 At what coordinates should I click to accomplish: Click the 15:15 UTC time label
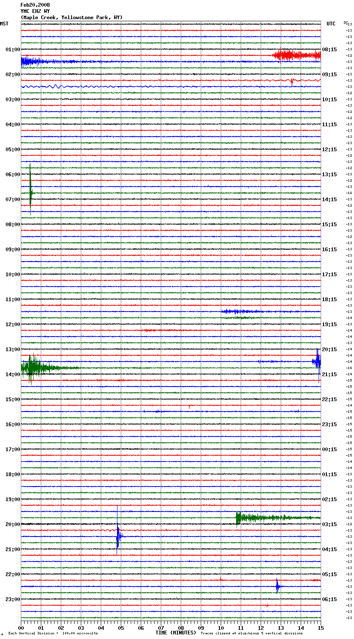pyautogui.click(x=329, y=225)
